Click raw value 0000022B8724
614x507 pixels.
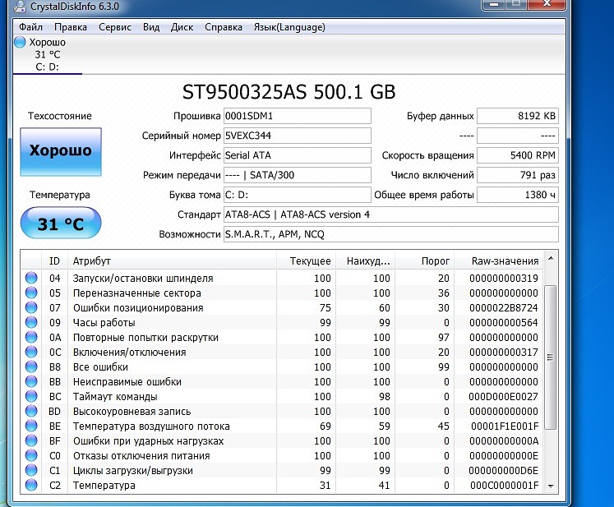coord(504,307)
